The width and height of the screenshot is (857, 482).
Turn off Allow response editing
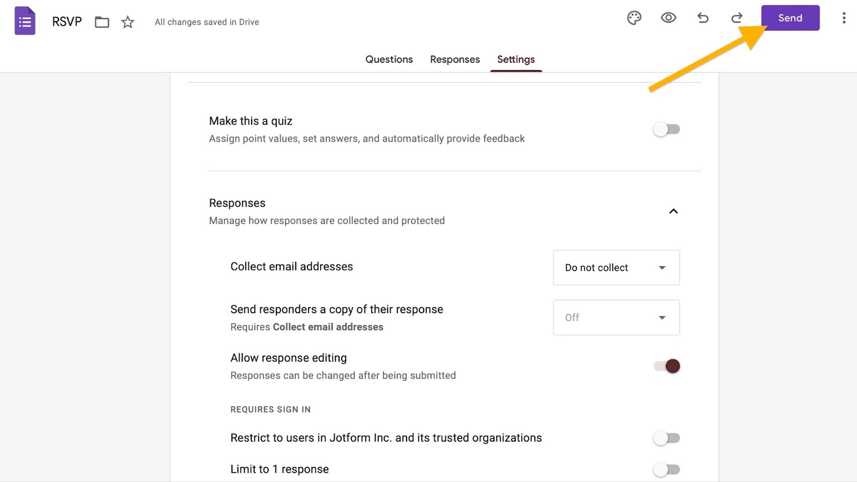click(x=667, y=366)
